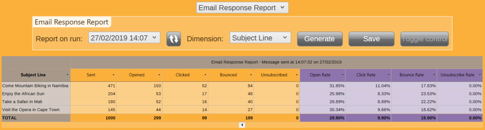Open the Unsubscribed column dropdown arrow
The height and width of the screenshot is (130, 485).
[297, 75]
